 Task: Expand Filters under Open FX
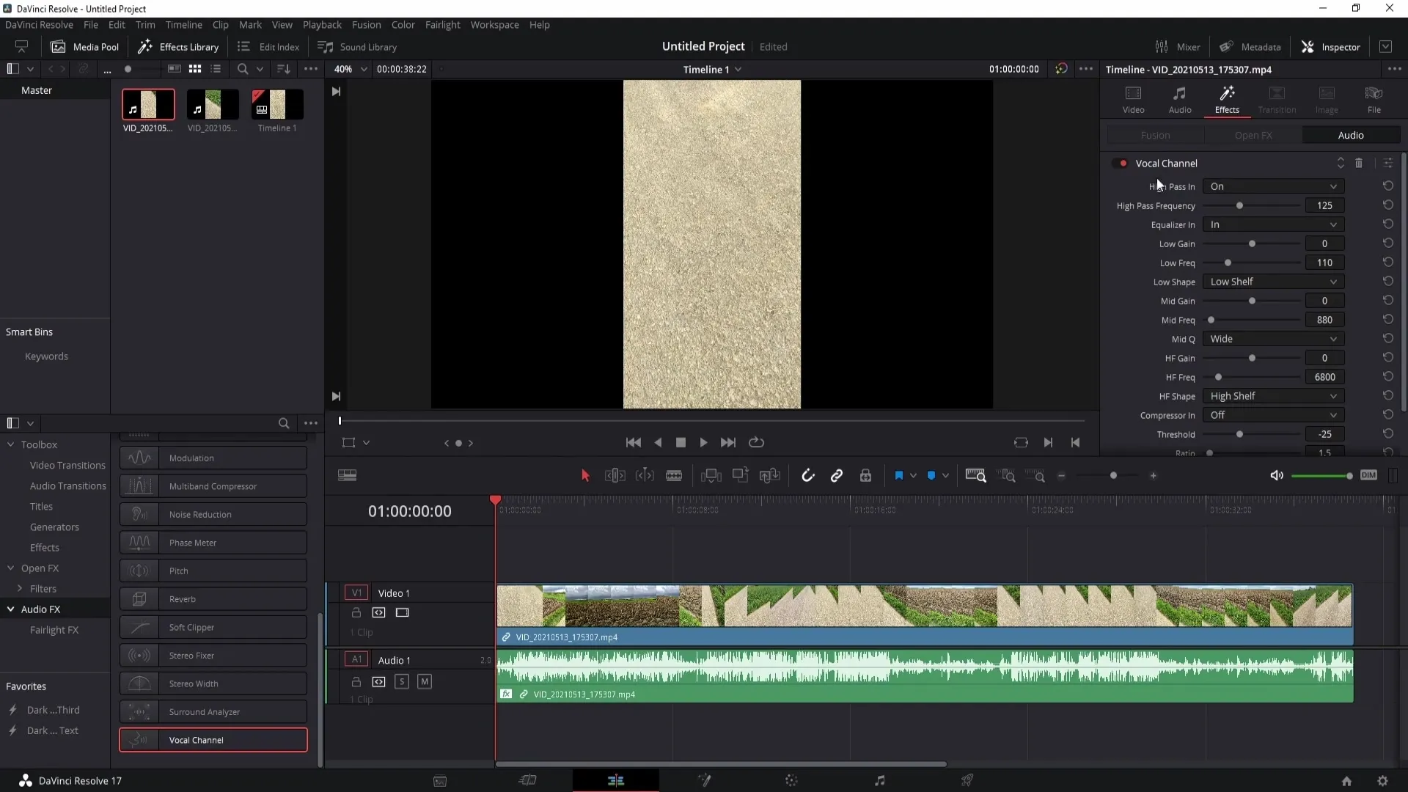[x=20, y=588]
